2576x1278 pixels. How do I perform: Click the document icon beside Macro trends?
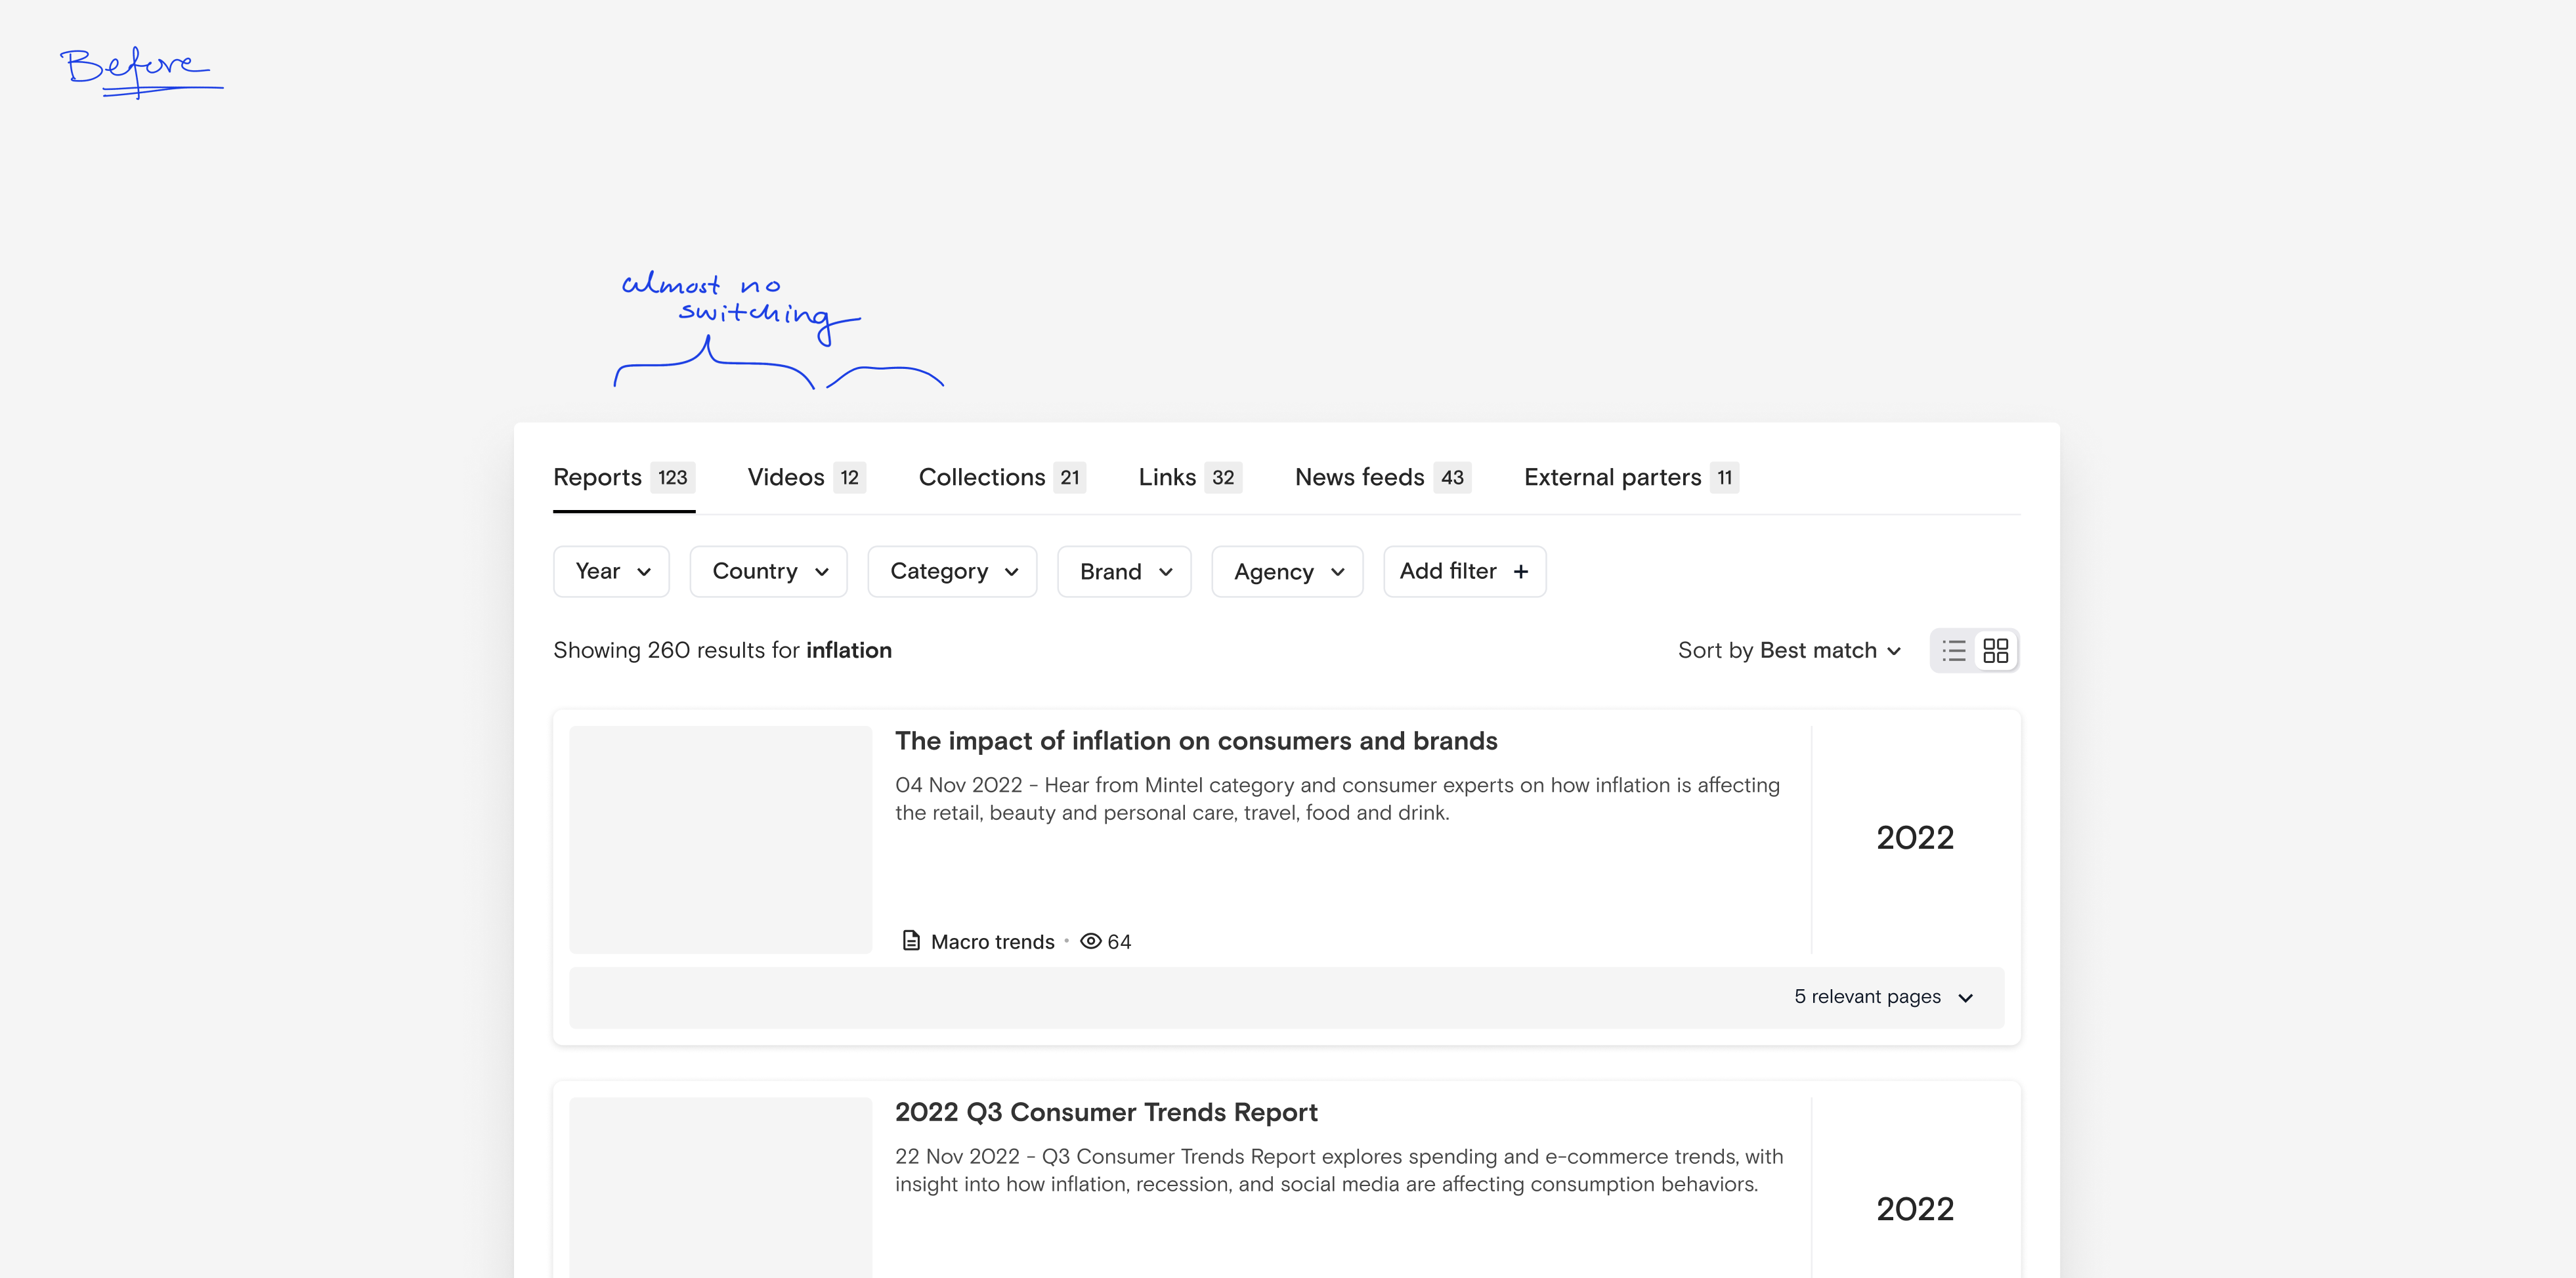pos(911,941)
